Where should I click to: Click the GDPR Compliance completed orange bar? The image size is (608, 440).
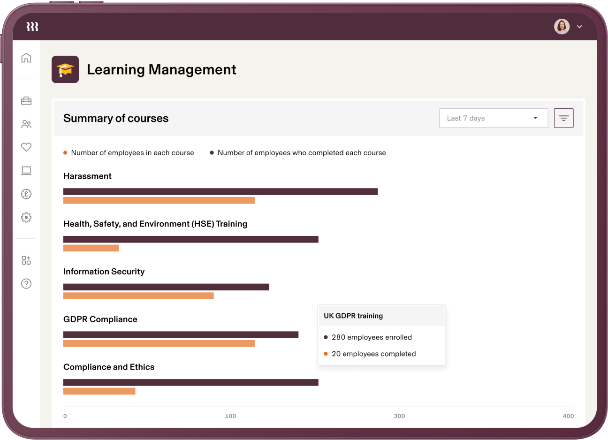coord(159,343)
